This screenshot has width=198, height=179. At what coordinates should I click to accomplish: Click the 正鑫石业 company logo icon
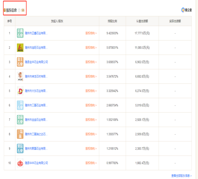pos(20,33)
